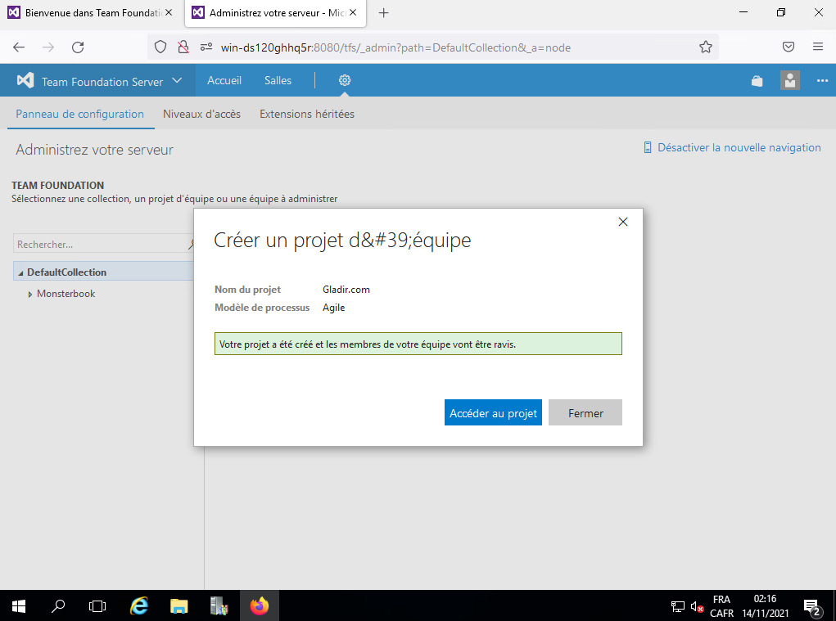Click the Fermer button
This screenshot has height=621, width=836.
point(585,412)
